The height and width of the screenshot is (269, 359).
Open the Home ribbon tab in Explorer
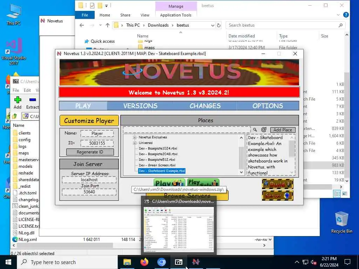(x=105, y=15)
